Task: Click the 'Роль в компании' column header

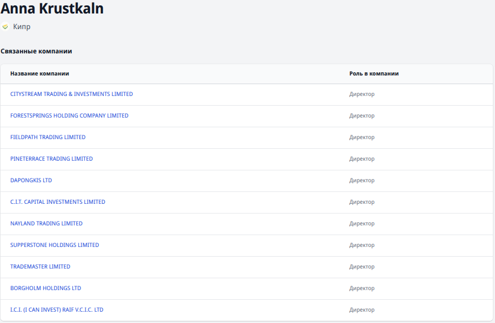Action: [374, 73]
